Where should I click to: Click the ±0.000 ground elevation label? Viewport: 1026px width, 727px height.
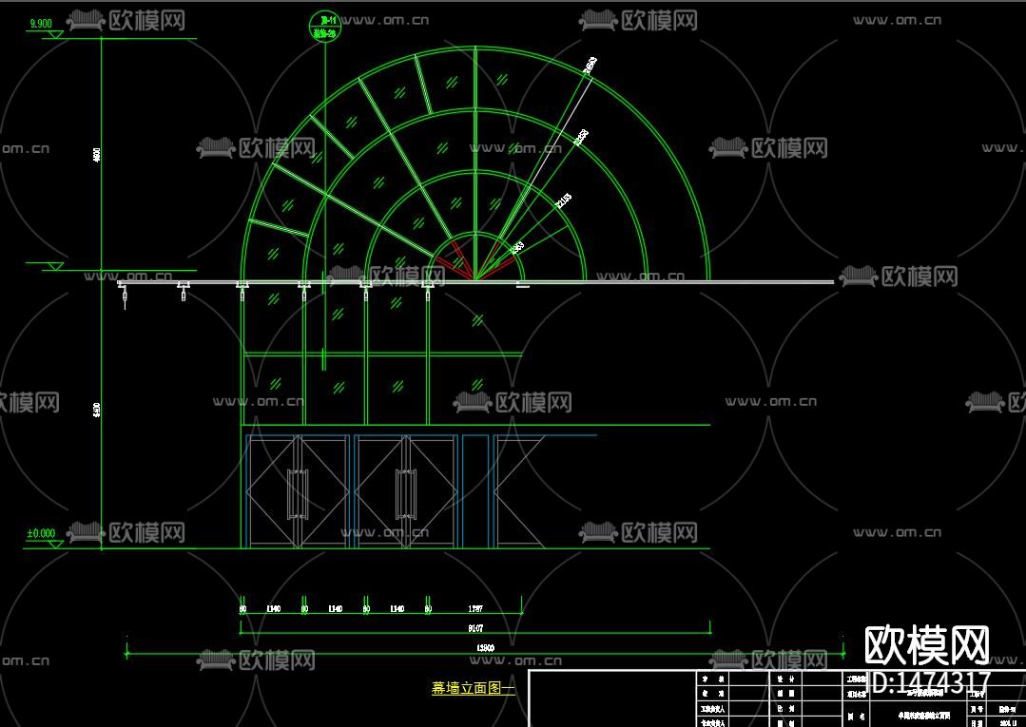(x=41, y=533)
